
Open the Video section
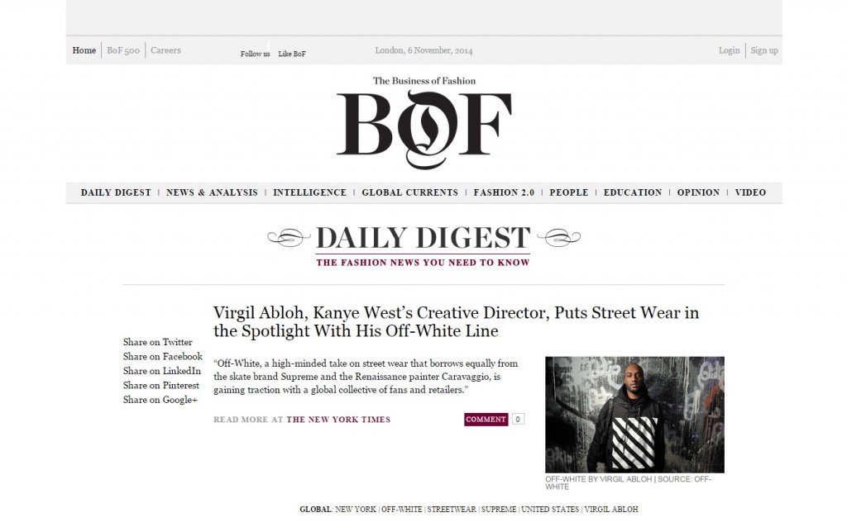pyautogui.click(x=750, y=192)
